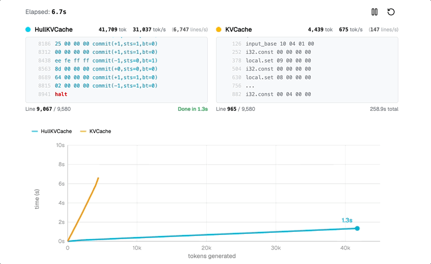Image resolution: width=431 pixels, height=264 pixels.
Task: Click the end of the orange KVCache line
Action: [x=98, y=178]
